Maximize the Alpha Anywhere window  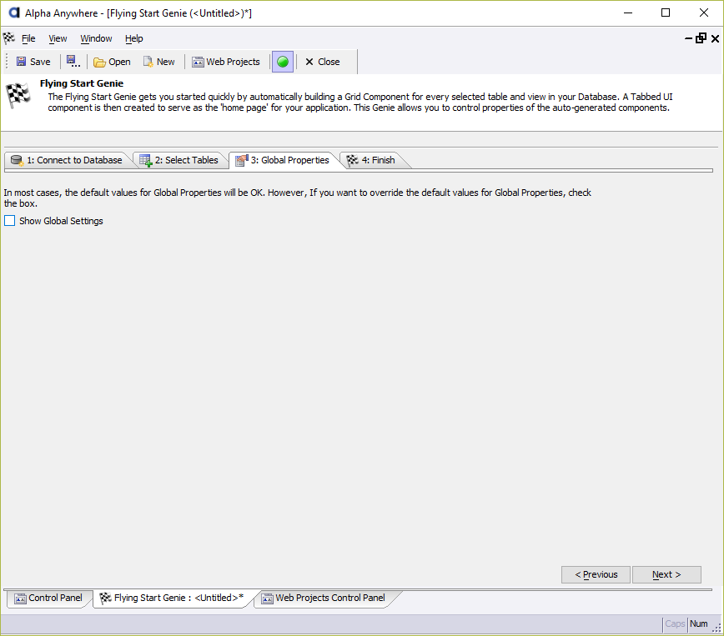[666, 13]
